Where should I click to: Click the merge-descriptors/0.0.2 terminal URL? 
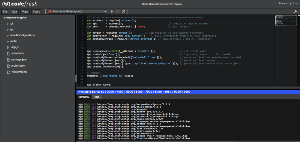point(134,104)
